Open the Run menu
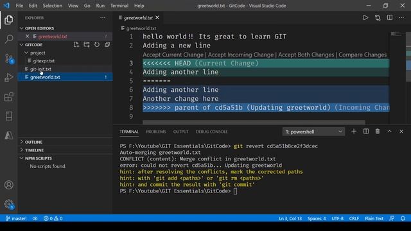The height and width of the screenshot is (231, 411). [x=100, y=6]
